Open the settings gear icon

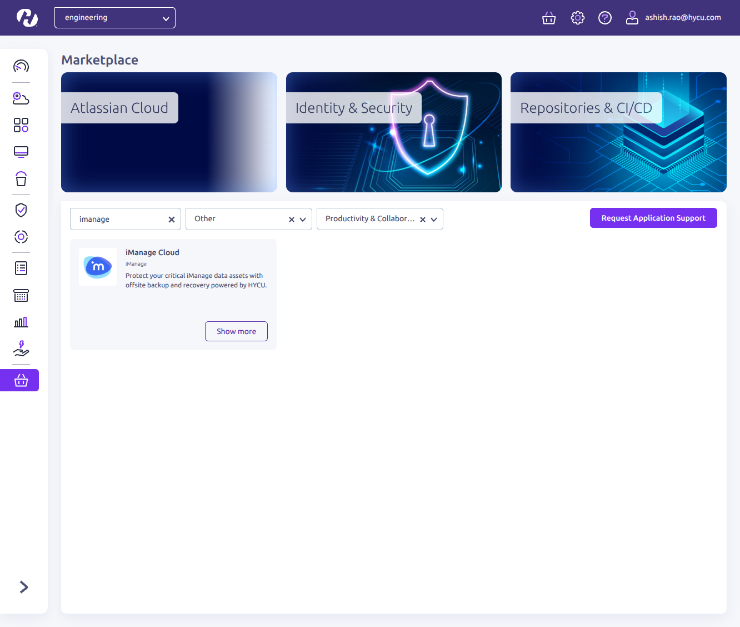click(x=578, y=18)
